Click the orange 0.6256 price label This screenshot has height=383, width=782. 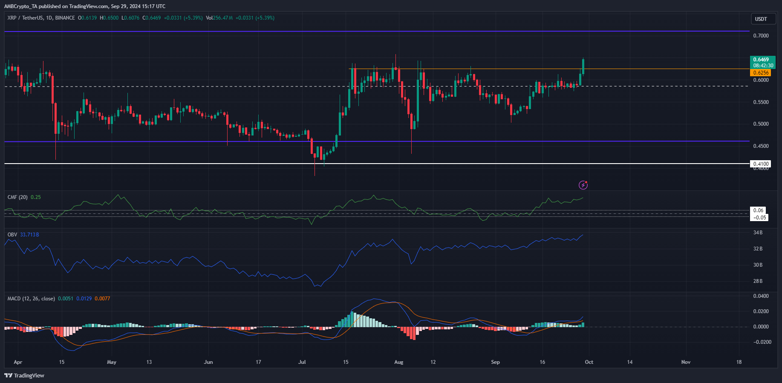[x=760, y=73]
